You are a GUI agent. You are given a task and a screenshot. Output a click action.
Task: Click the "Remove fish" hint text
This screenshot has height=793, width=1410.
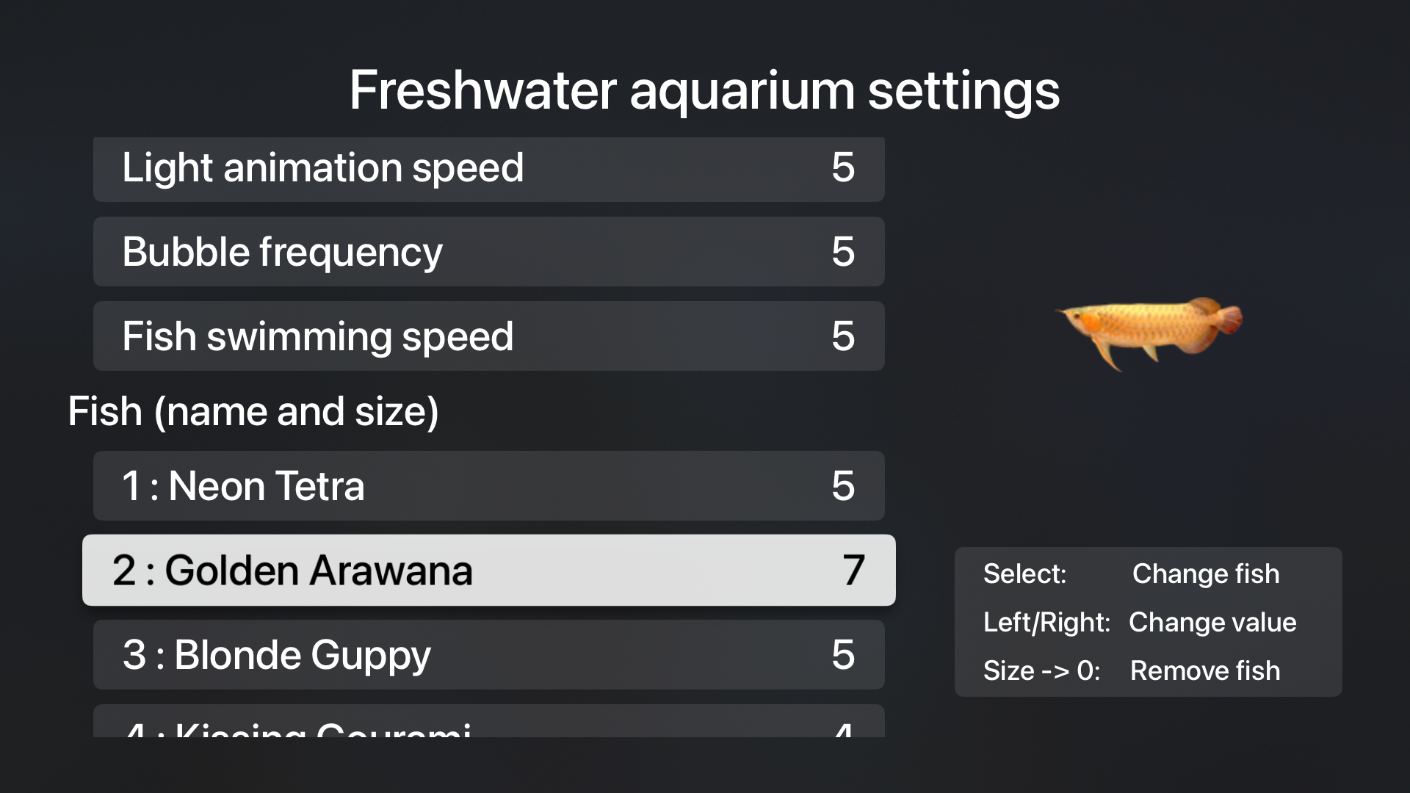[x=1205, y=671]
